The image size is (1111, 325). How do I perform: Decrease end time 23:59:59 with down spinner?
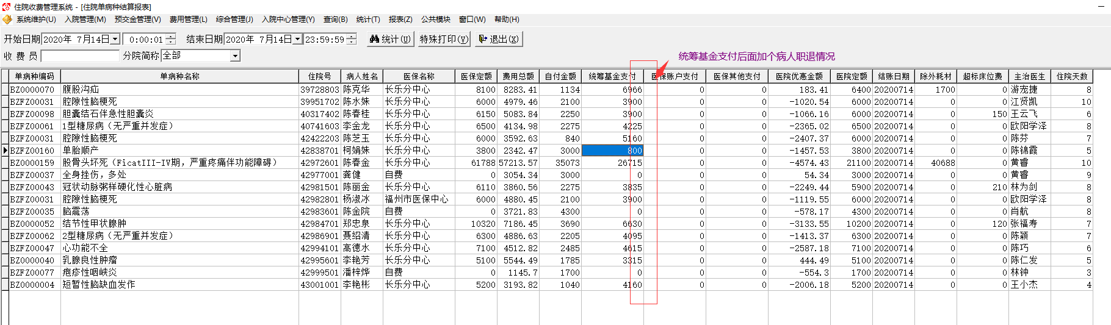352,42
